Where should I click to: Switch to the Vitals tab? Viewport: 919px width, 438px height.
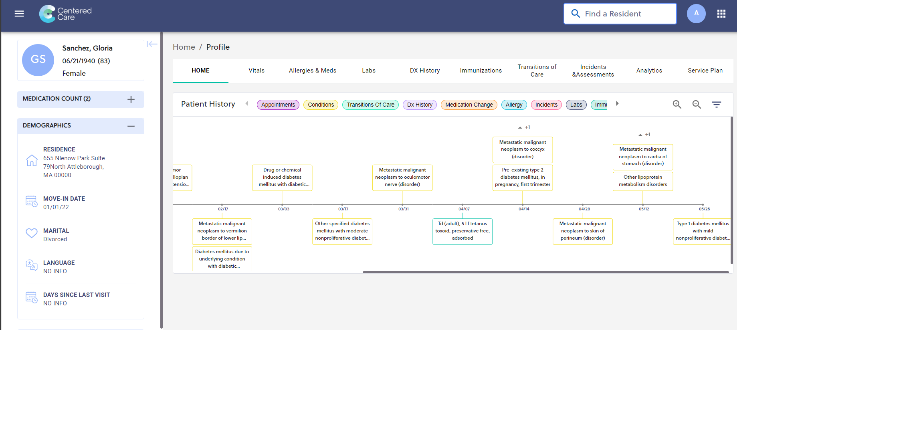pyautogui.click(x=256, y=70)
